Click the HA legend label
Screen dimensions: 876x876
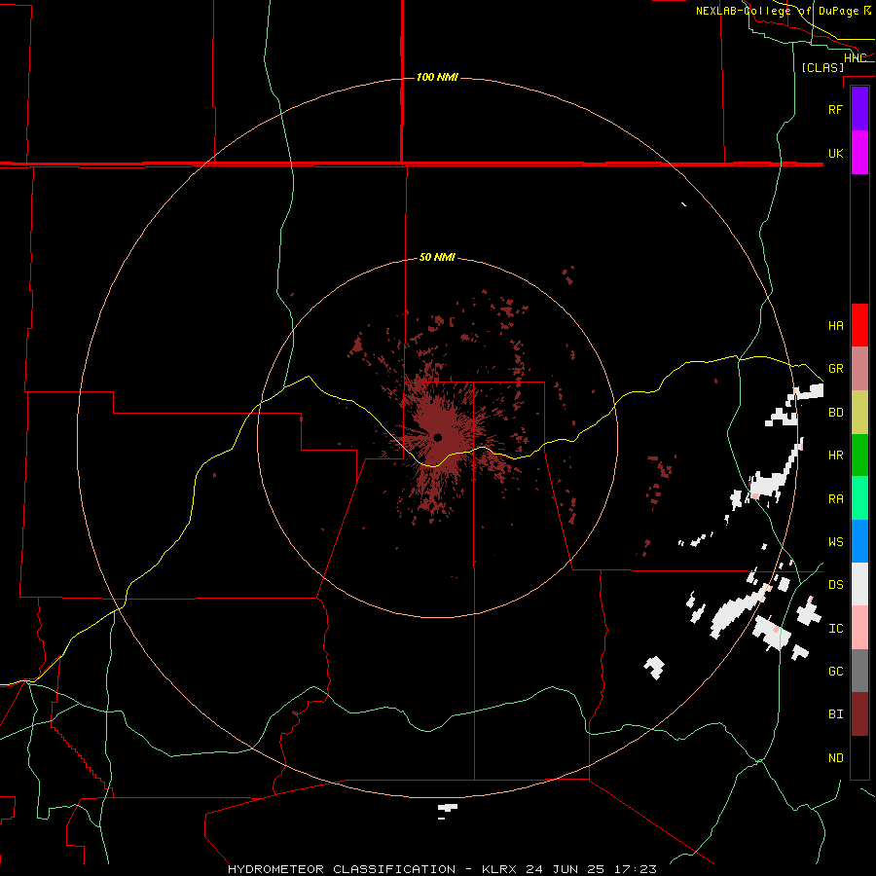coord(835,325)
